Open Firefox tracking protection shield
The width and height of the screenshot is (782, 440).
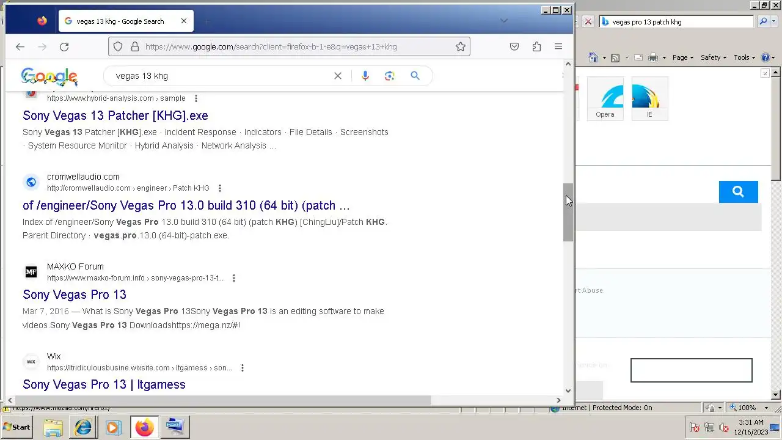point(118,46)
